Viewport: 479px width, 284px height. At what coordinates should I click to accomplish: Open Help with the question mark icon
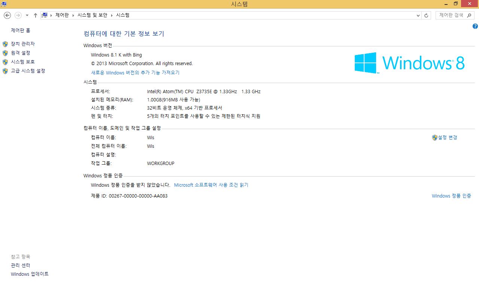click(475, 26)
